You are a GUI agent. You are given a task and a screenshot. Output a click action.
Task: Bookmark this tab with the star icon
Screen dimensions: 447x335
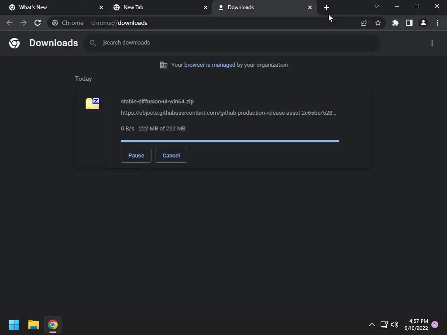click(378, 23)
